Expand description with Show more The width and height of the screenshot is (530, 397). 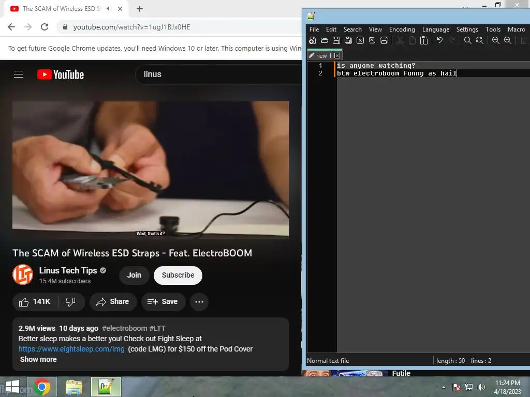tap(38, 359)
